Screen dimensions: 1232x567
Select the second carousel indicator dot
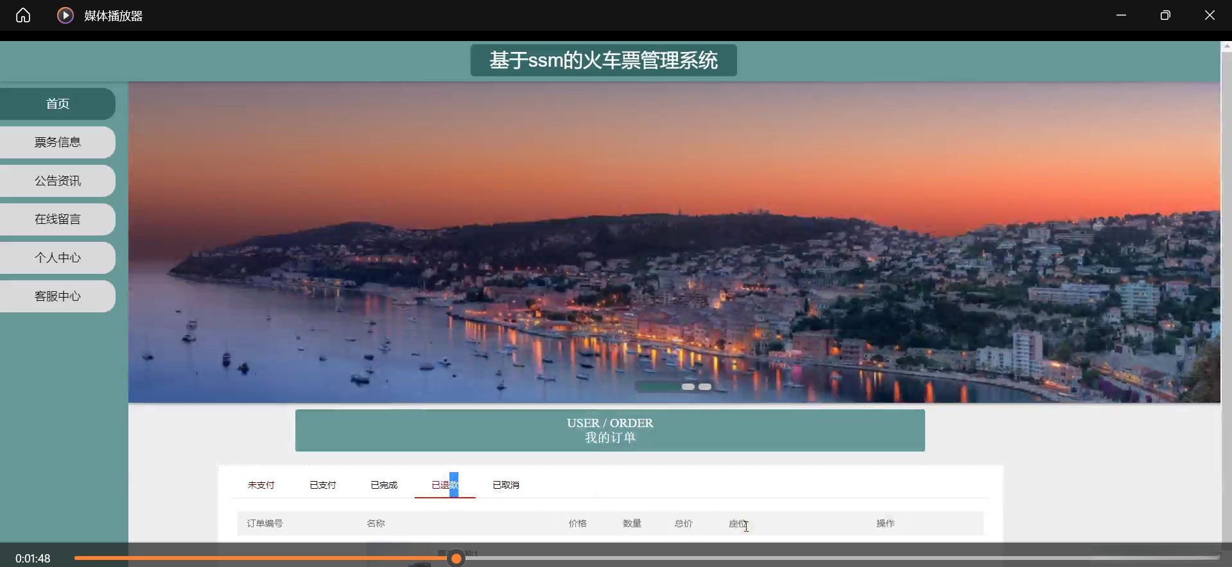[688, 387]
